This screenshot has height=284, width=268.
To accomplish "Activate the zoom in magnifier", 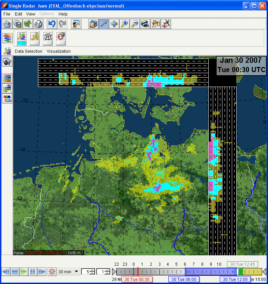I will pyautogui.click(x=125, y=24).
